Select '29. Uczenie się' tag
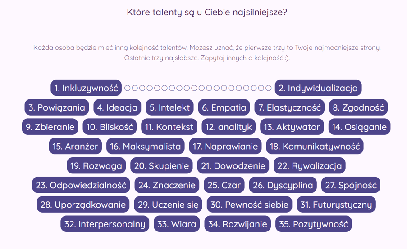 coord(168,205)
